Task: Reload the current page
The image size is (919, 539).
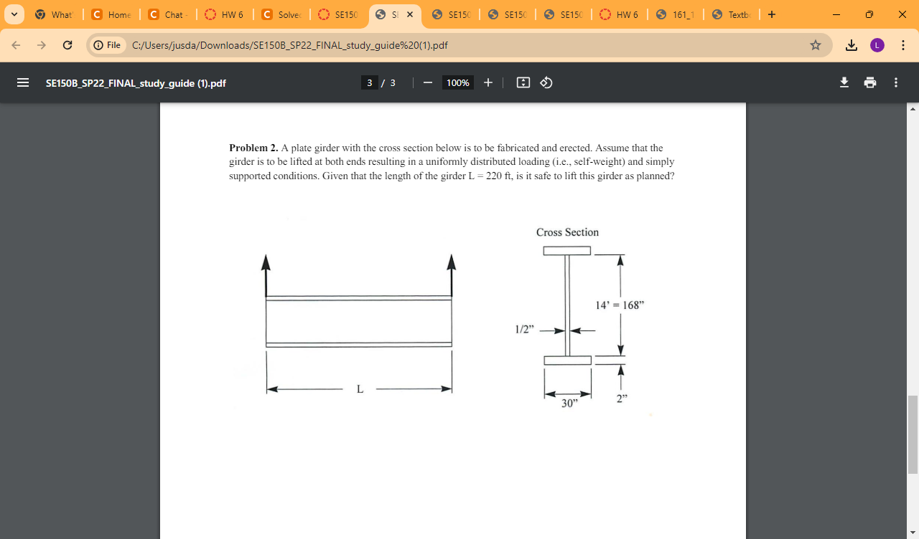Action: click(67, 45)
